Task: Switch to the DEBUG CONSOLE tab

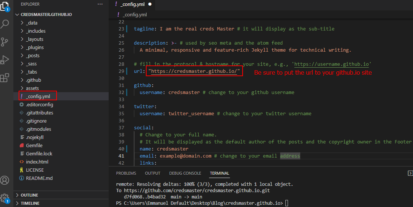Action: [x=185, y=173]
